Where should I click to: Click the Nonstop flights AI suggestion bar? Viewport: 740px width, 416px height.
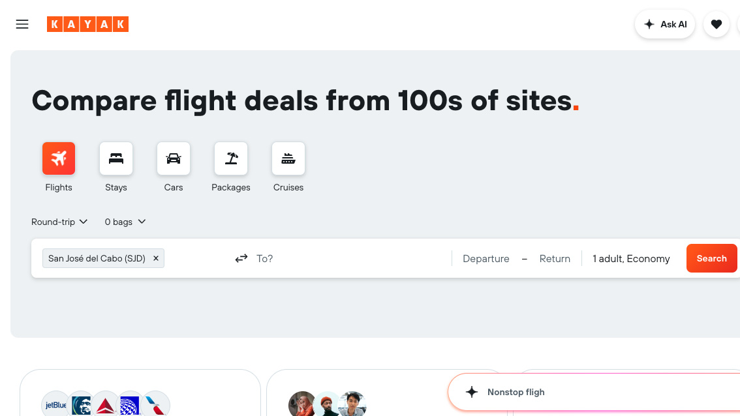(587, 392)
